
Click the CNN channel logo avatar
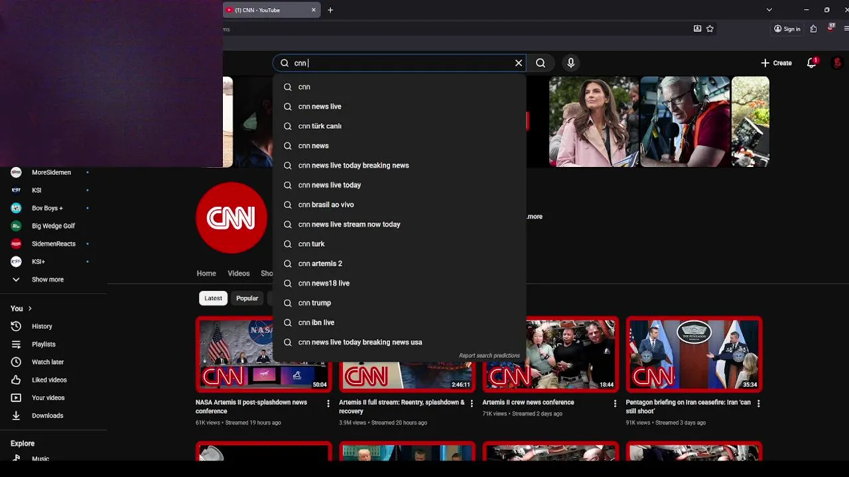(x=231, y=218)
